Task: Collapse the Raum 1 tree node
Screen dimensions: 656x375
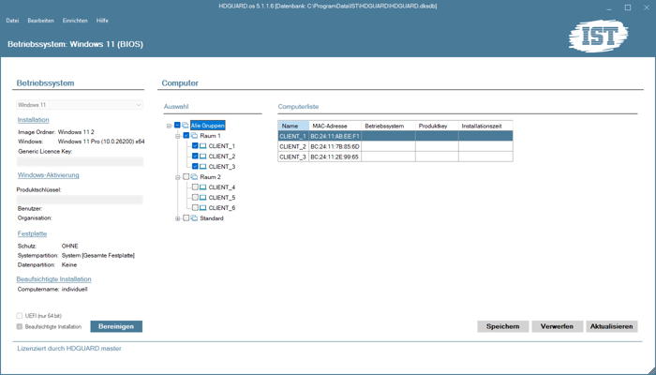Action: click(178, 136)
